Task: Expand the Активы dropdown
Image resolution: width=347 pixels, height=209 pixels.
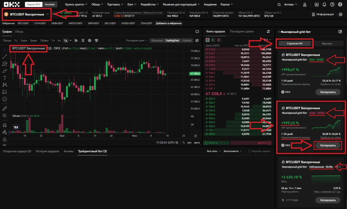Action: click(290, 4)
